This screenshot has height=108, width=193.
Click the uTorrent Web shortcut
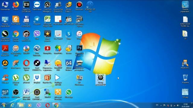click(16, 80)
